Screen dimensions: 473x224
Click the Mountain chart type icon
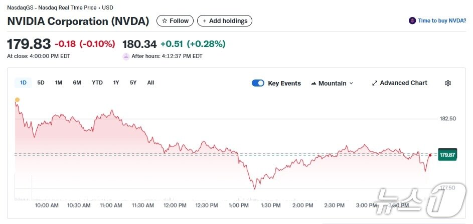click(x=313, y=83)
